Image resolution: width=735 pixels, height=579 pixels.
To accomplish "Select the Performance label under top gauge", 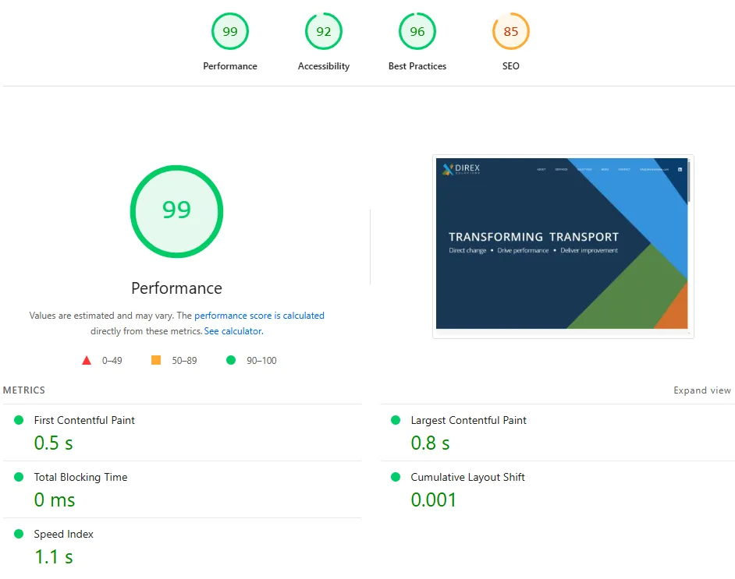I will click(229, 66).
